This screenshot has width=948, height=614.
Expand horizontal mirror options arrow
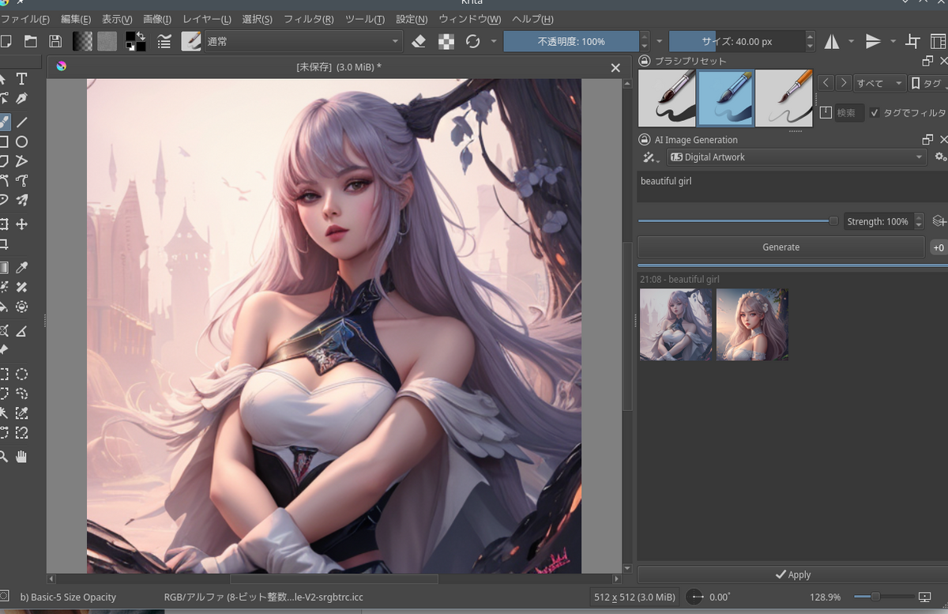(851, 41)
